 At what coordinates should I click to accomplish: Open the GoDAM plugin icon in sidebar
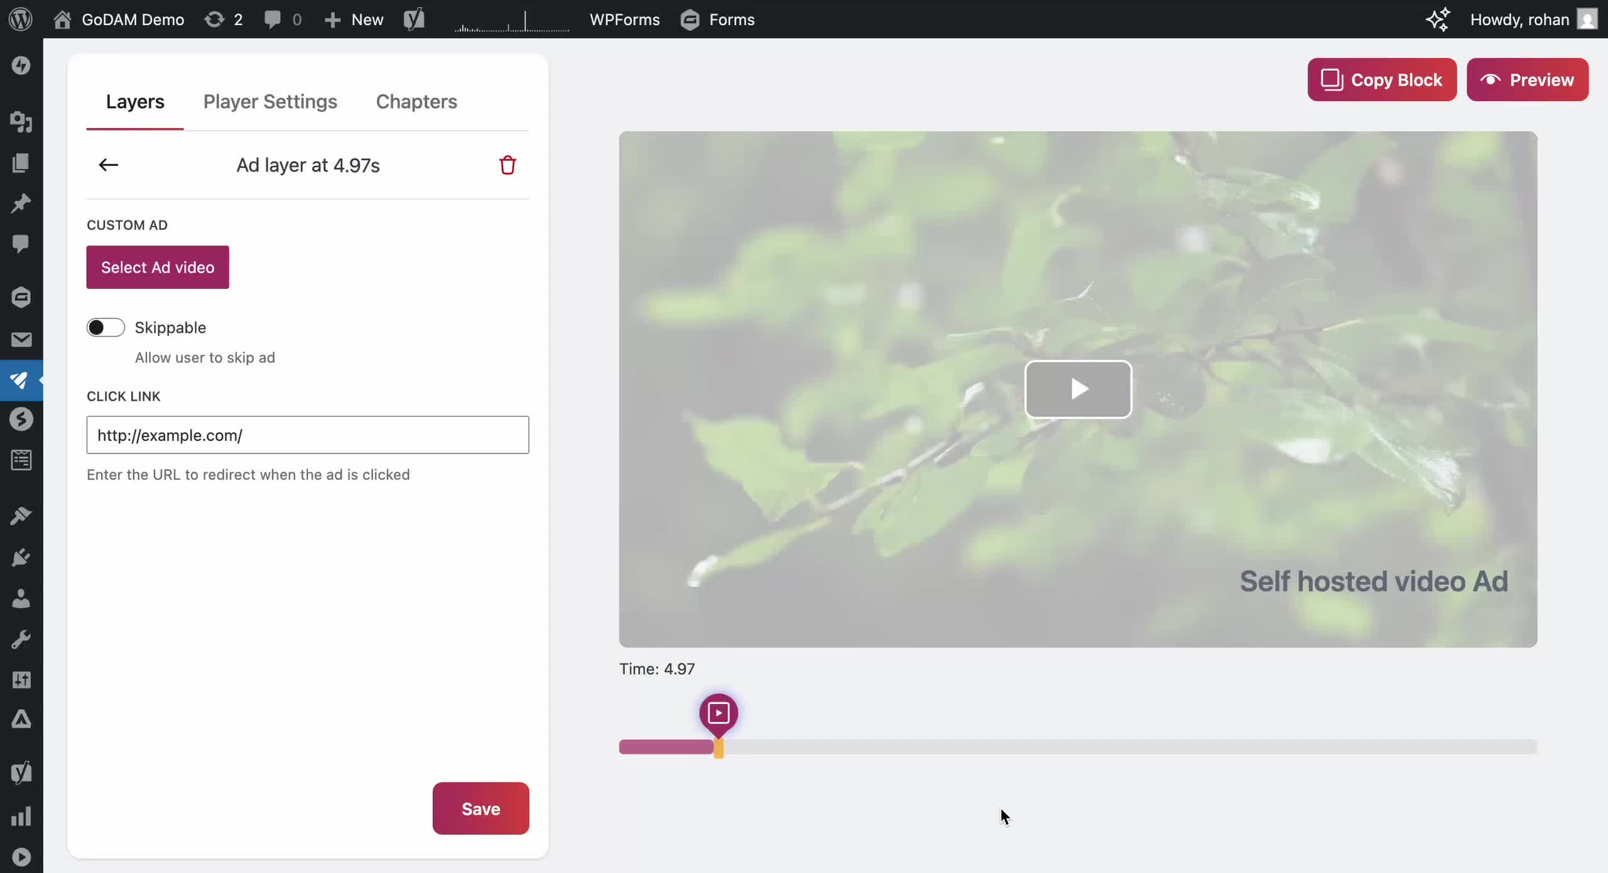(21, 380)
